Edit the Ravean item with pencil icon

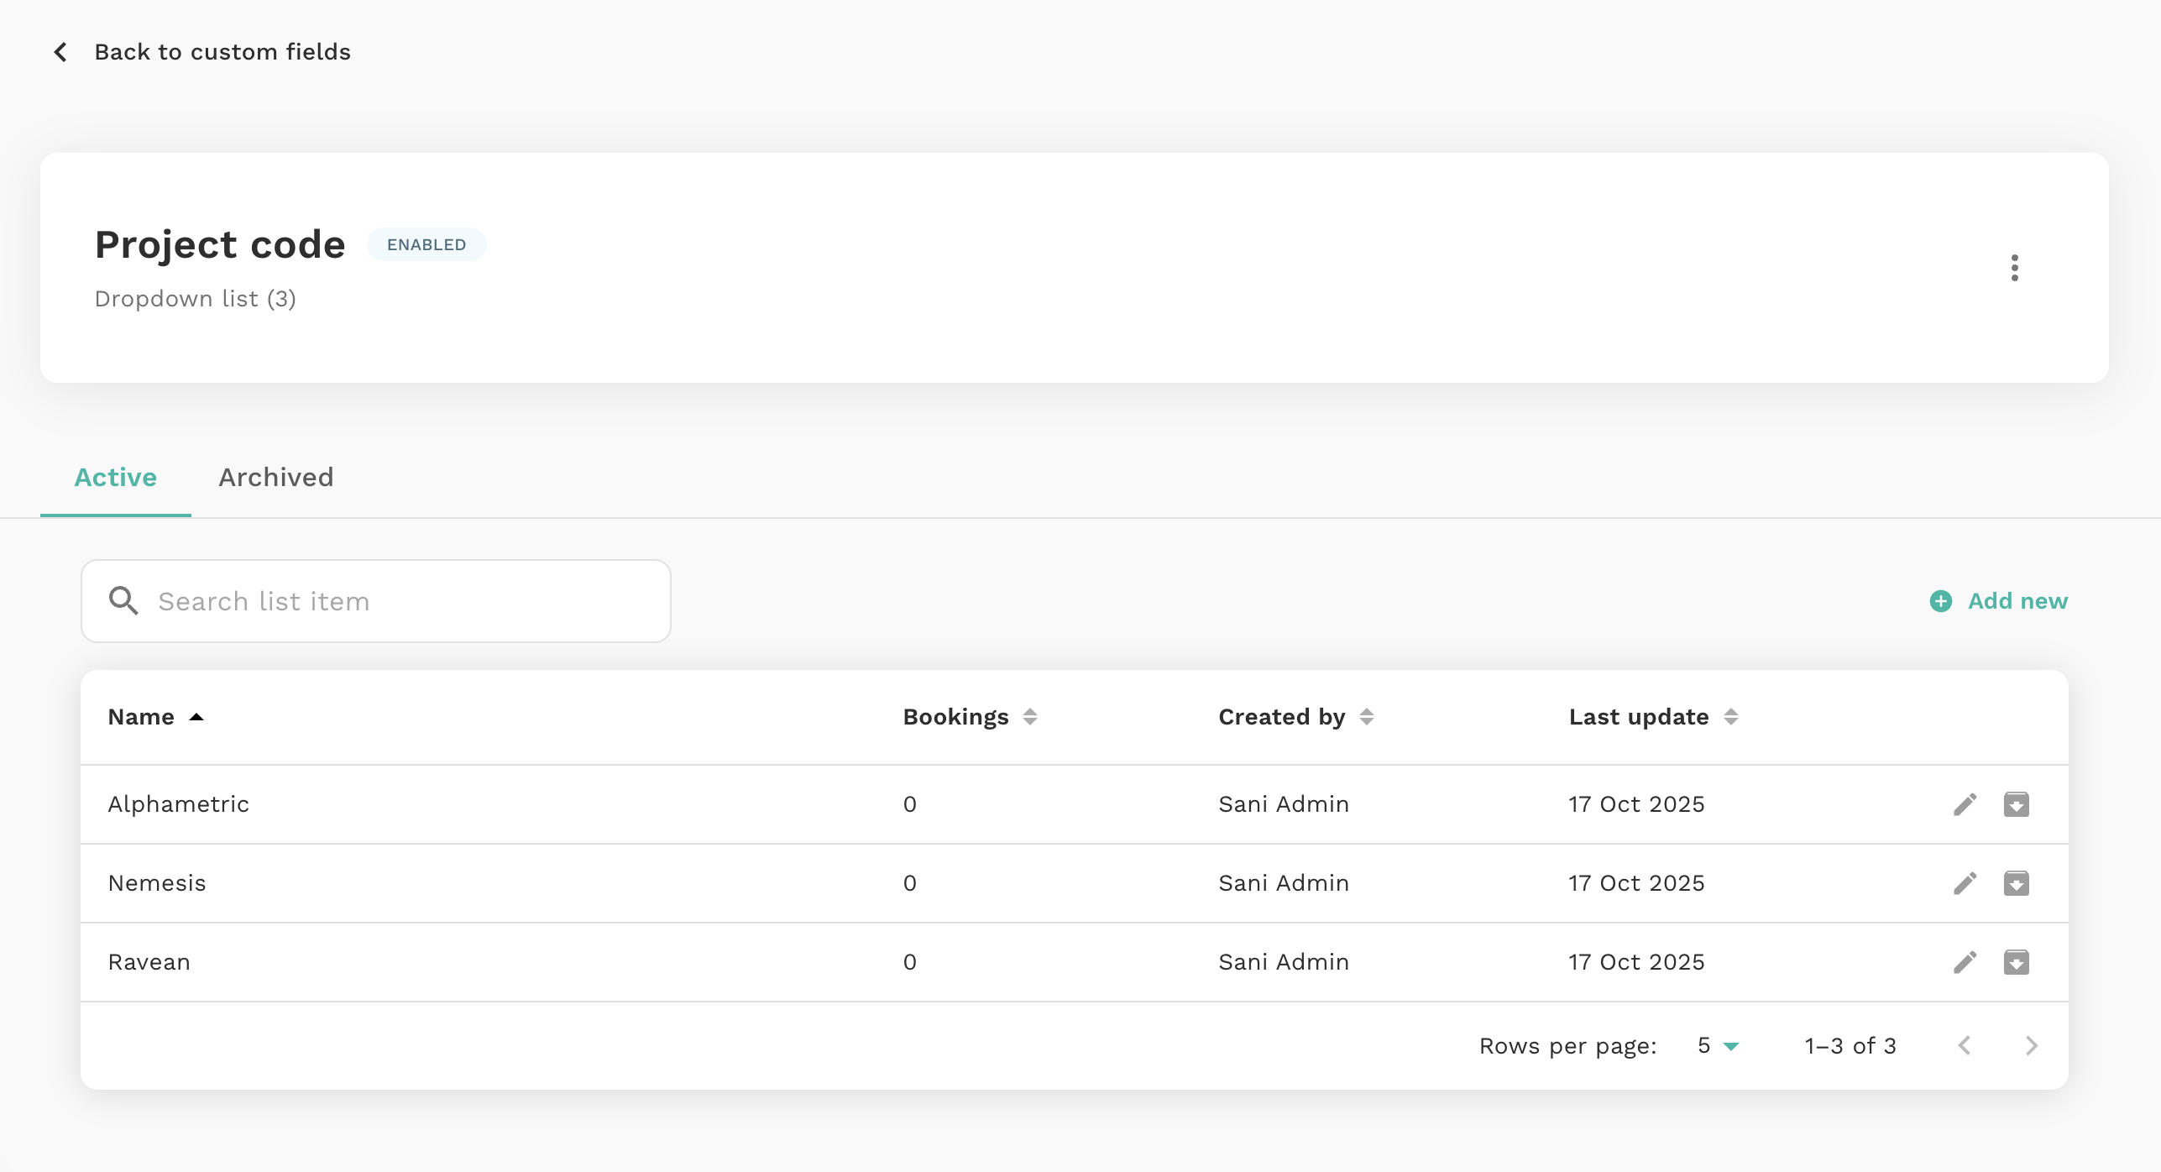[1965, 962]
